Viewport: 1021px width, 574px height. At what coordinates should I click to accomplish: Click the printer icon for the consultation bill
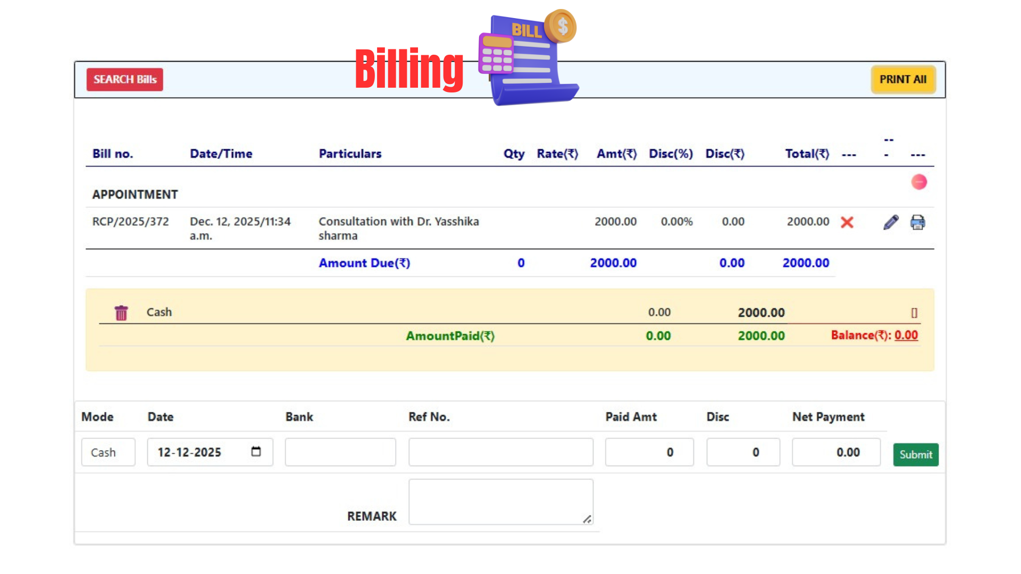click(x=917, y=222)
